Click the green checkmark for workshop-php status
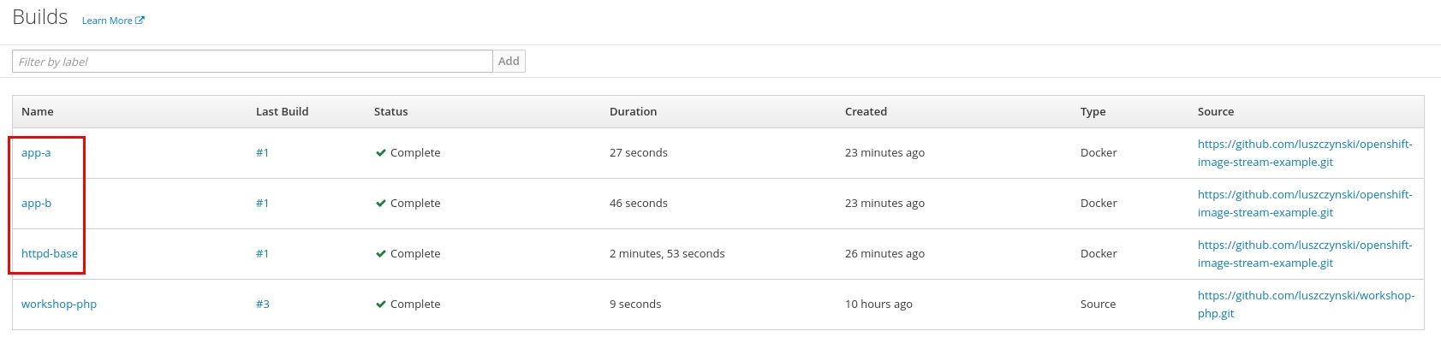Viewport: 1441px width, 343px height. (380, 305)
